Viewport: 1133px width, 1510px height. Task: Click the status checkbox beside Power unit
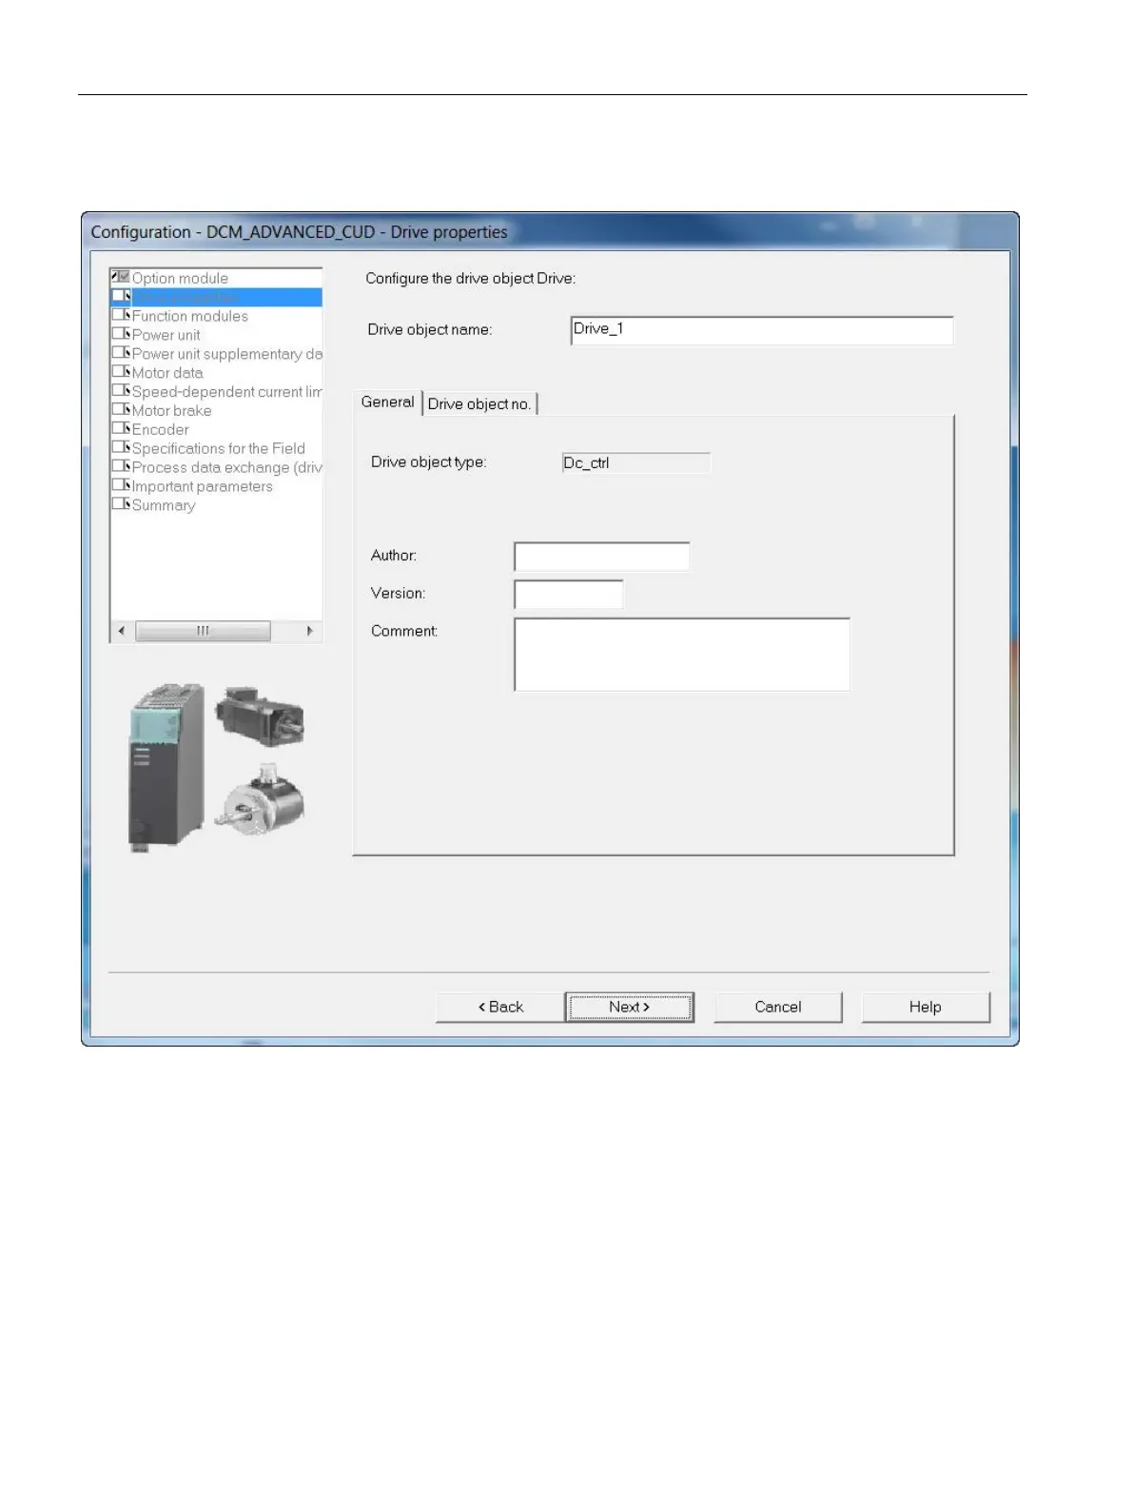point(121,334)
